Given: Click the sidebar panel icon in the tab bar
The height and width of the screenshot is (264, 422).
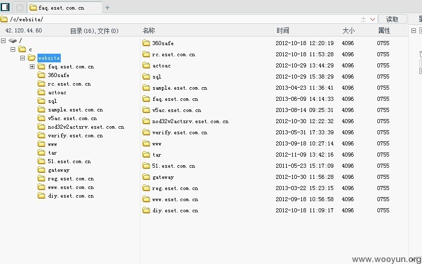Looking at the screenshot, I should [x=5, y=7].
